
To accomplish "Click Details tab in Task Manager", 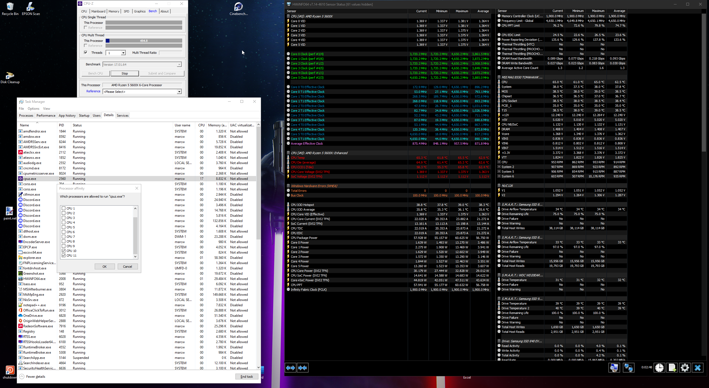I will pyautogui.click(x=108, y=115).
